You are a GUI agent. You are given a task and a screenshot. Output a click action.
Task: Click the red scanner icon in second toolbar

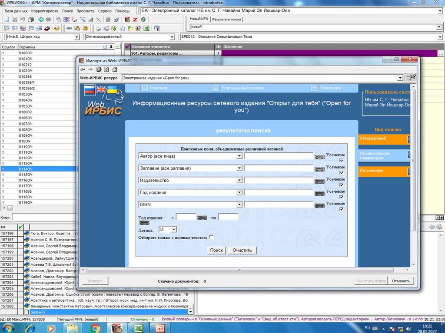pos(47,28)
